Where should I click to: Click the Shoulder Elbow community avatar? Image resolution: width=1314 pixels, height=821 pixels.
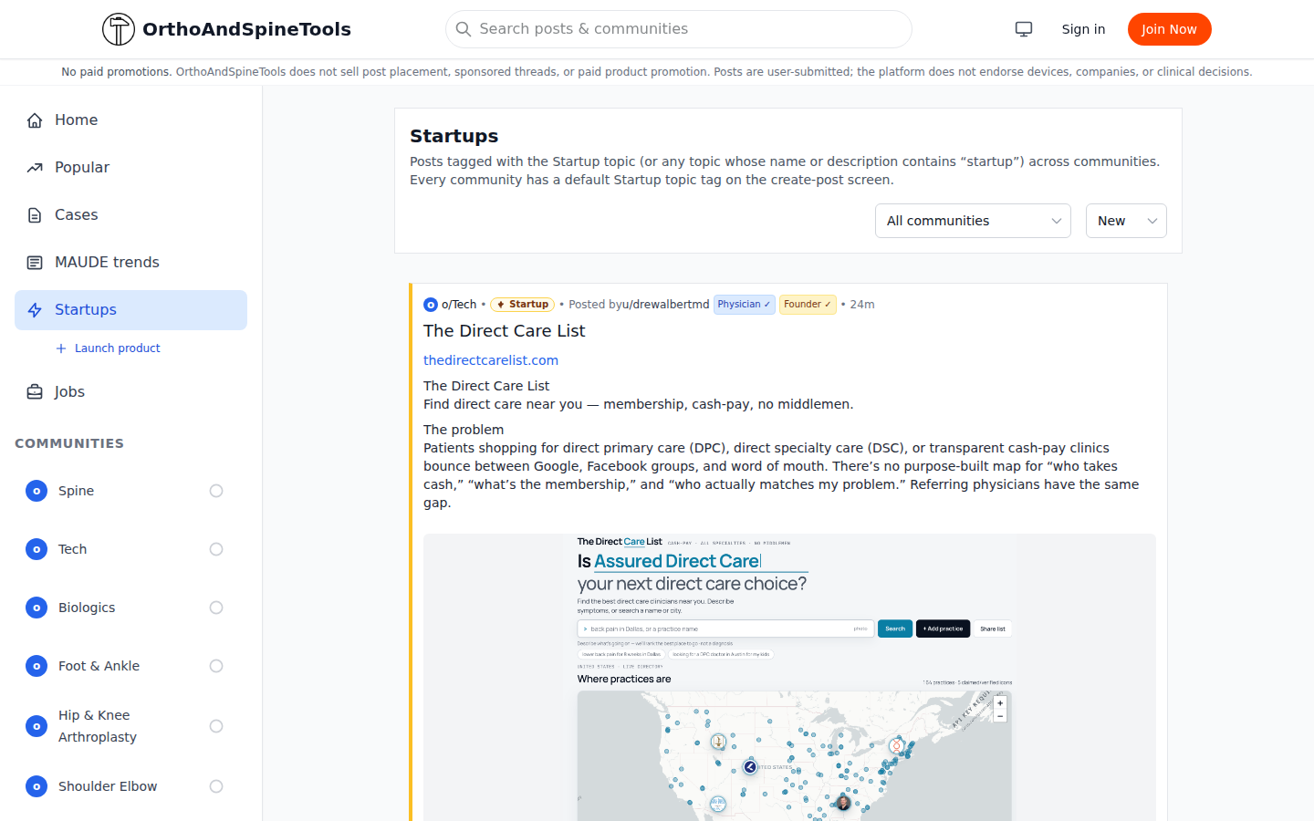click(x=36, y=786)
